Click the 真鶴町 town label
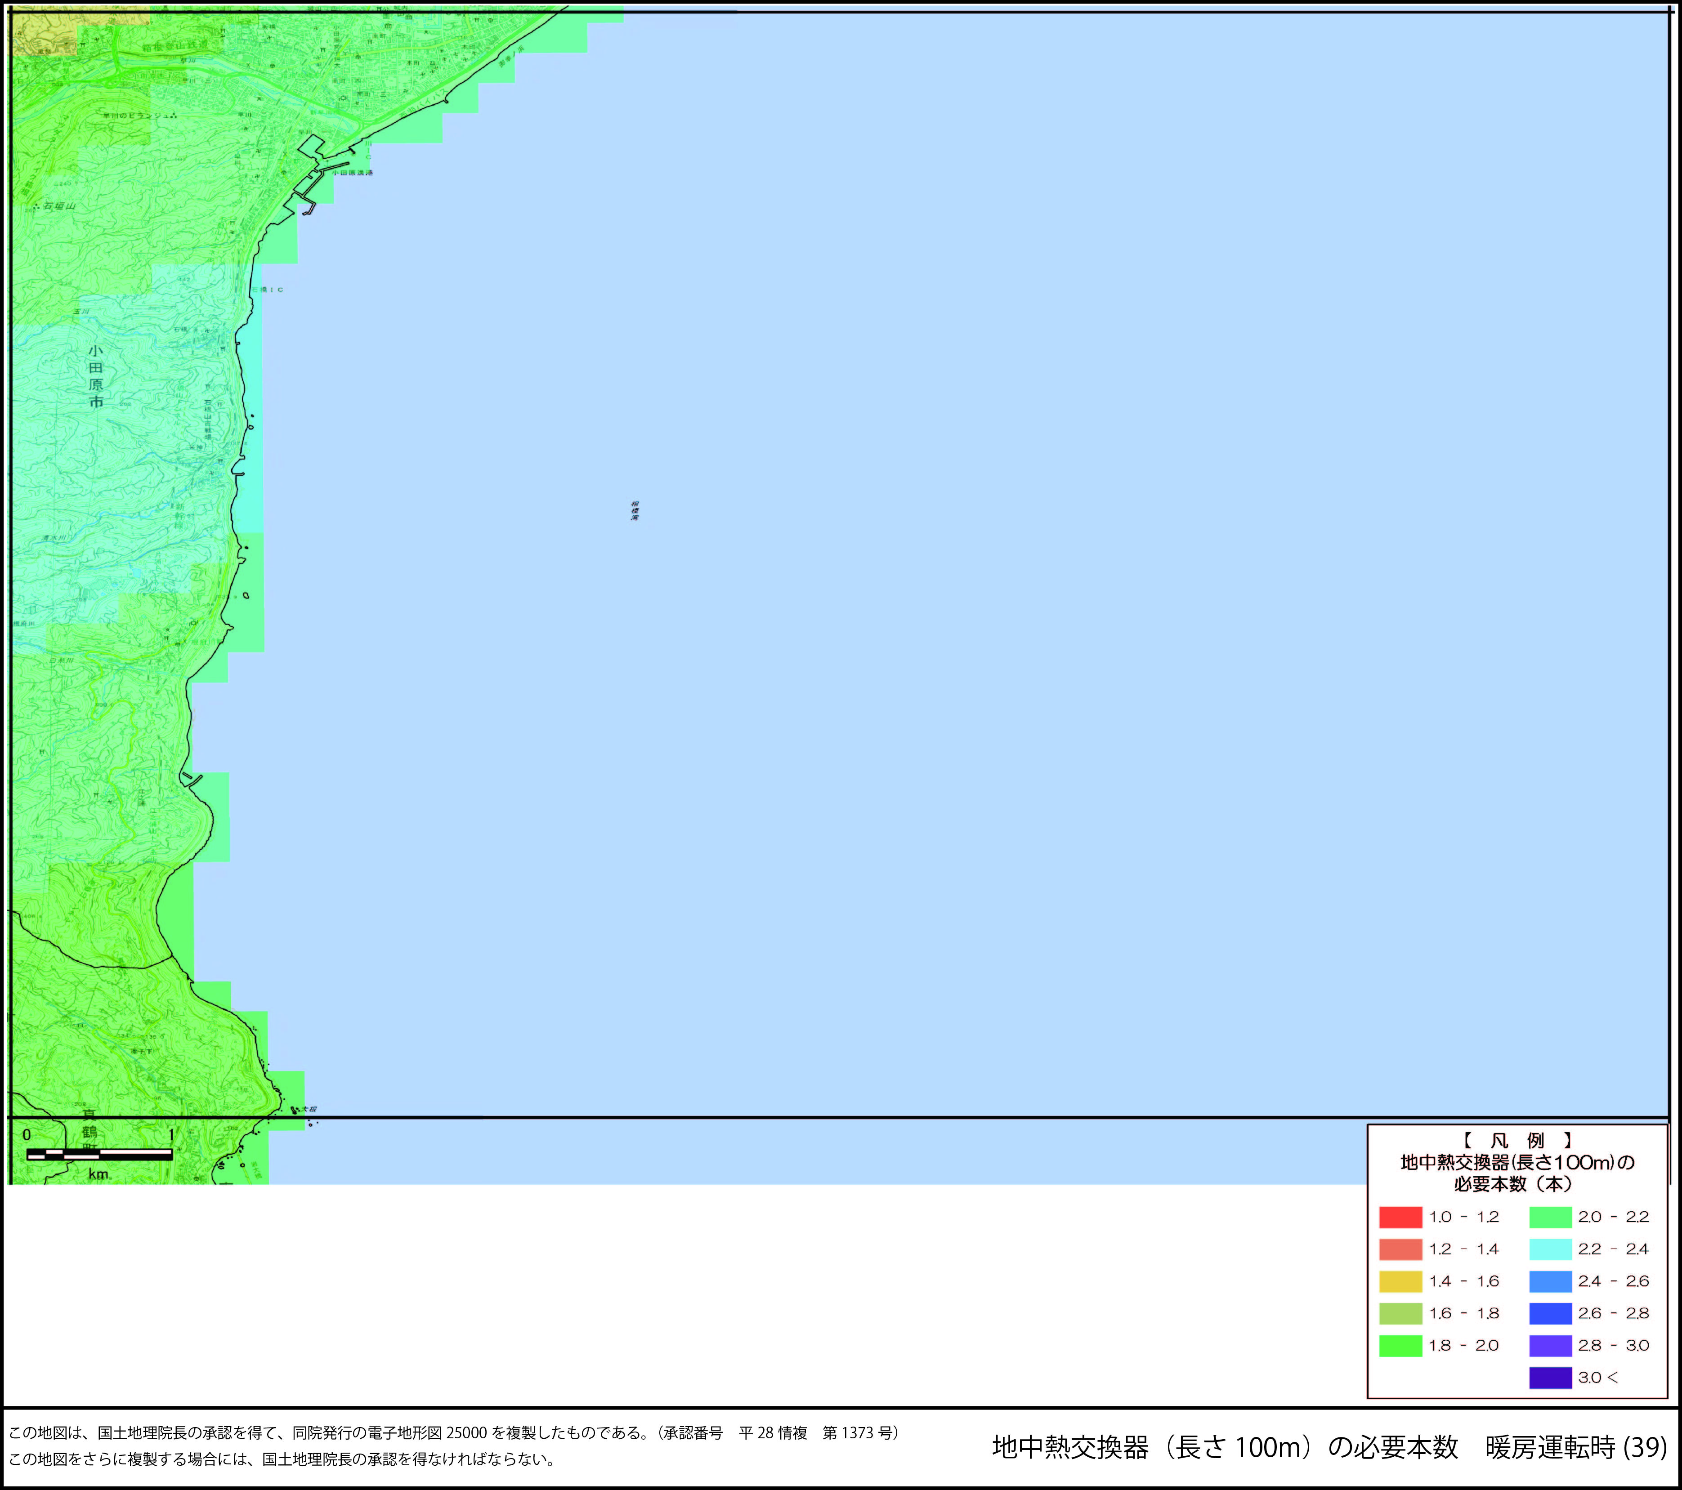This screenshot has height=1490, width=1682. pos(89,1131)
